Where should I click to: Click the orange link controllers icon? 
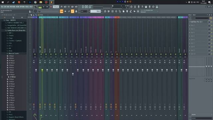coord(73,11)
